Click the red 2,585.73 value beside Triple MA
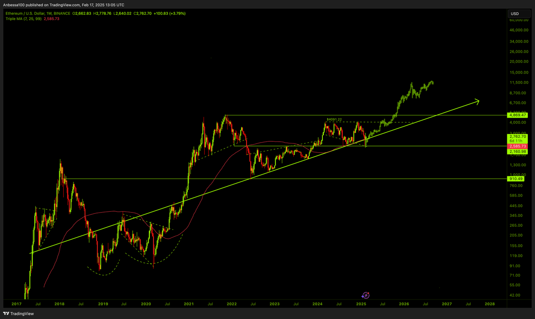This screenshot has height=319, width=535. click(51, 19)
